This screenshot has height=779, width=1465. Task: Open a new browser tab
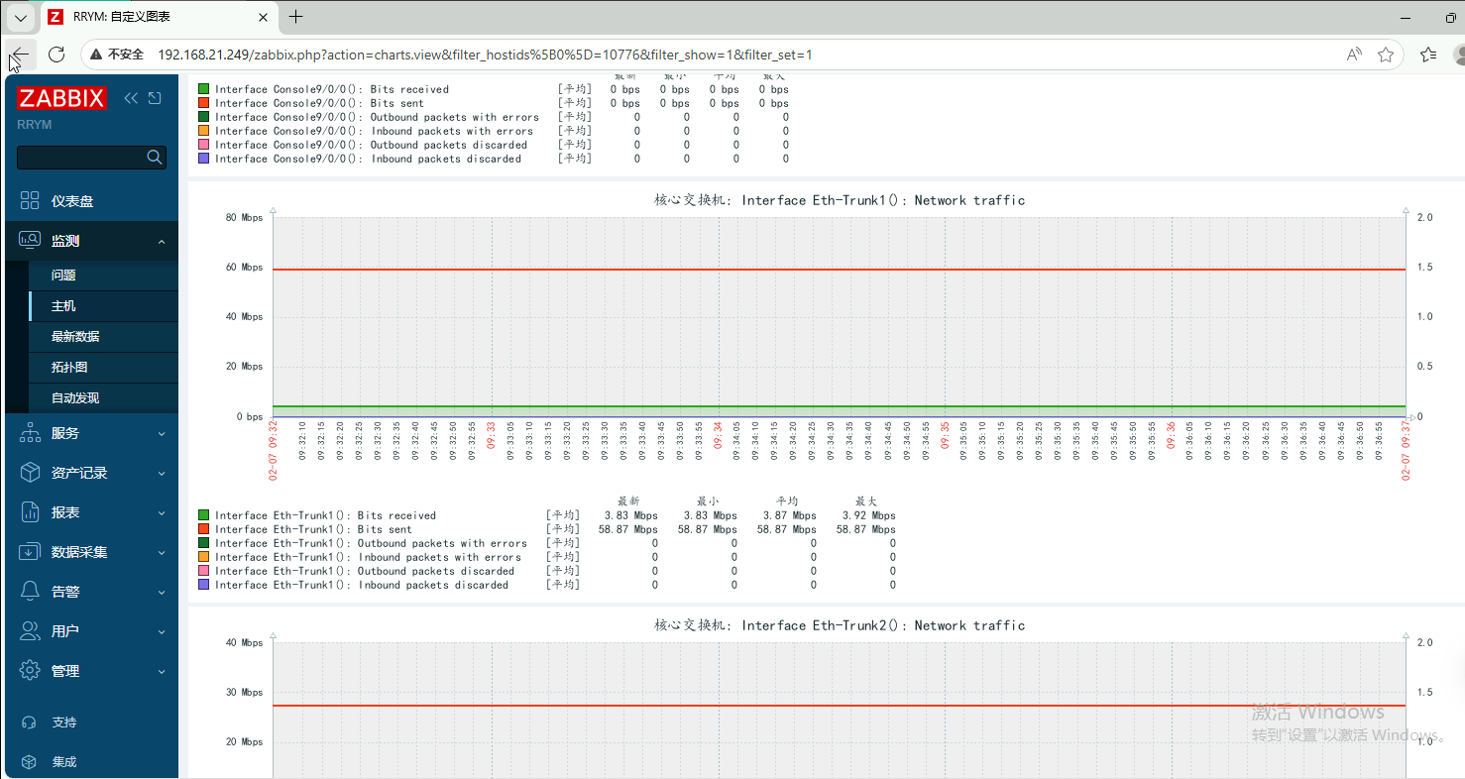point(295,17)
